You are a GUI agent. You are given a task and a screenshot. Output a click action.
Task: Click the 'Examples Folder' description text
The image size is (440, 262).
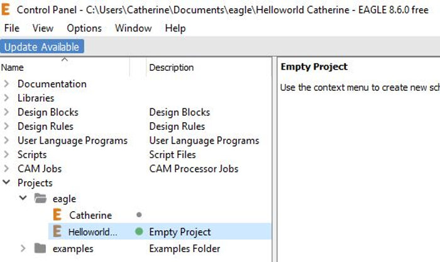tap(185, 249)
